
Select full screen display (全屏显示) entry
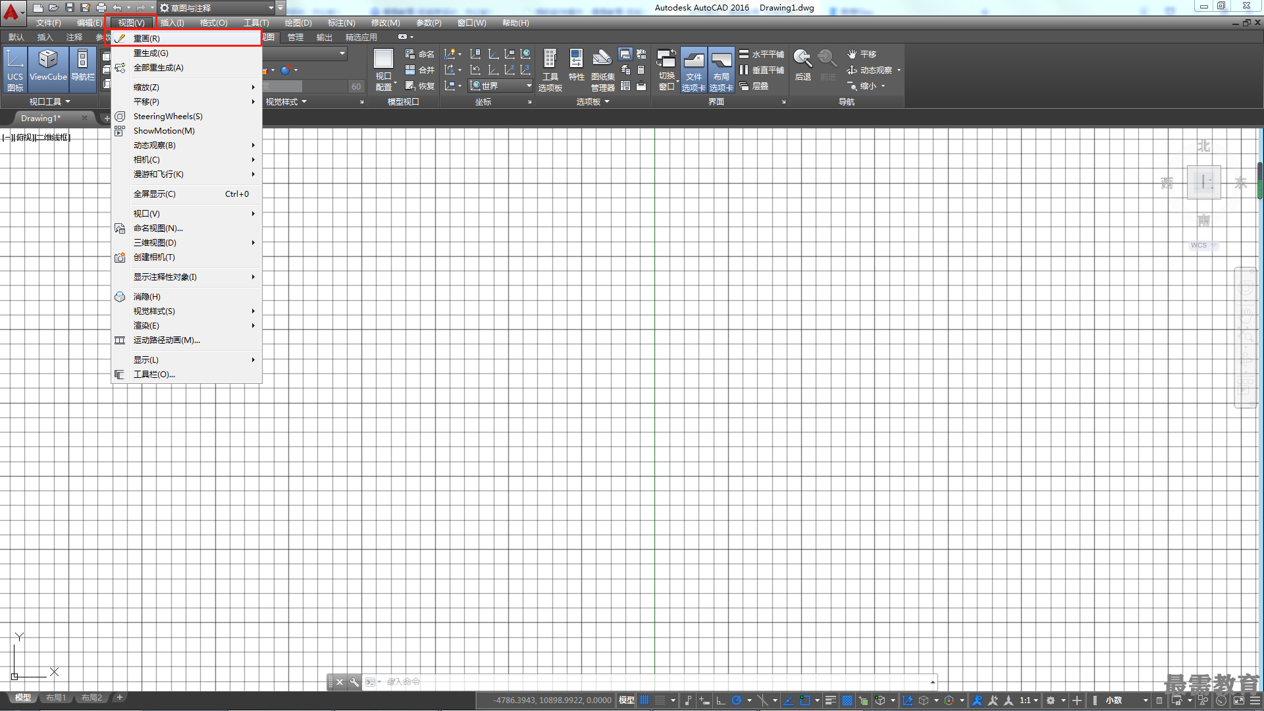[x=186, y=194]
